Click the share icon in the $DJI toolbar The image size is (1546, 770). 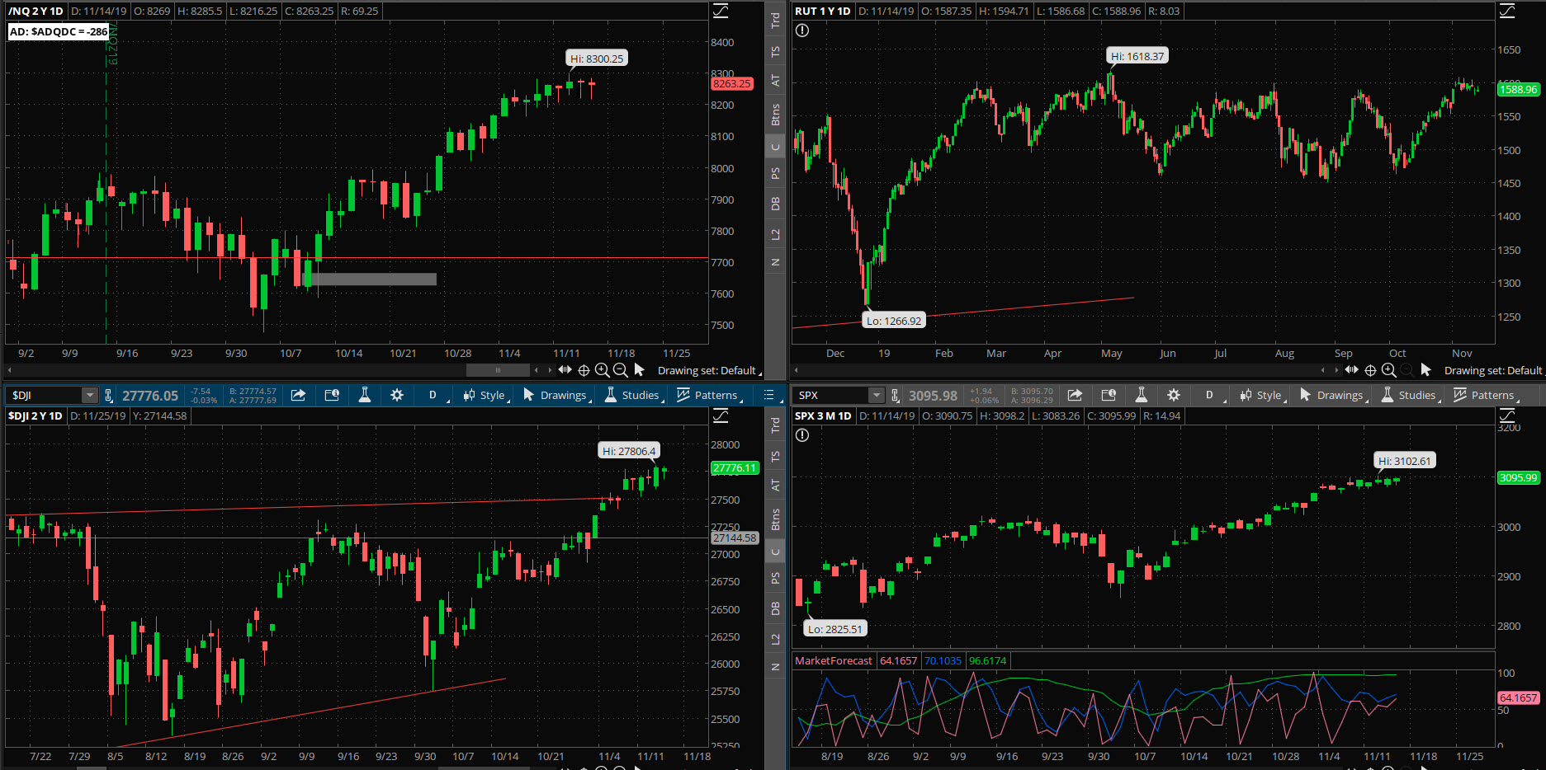point(299,395)
